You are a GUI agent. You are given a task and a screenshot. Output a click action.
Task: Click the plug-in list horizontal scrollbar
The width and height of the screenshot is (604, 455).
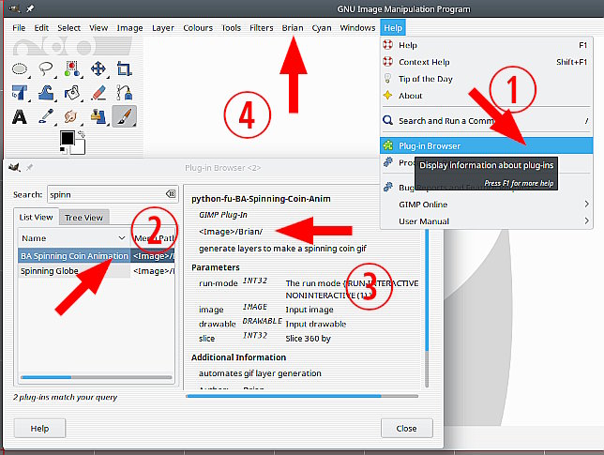[x=96, y=377]
